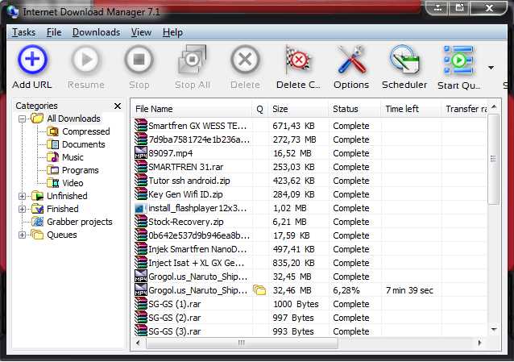Image resolution: width=514 pixels, height=362 pixels.
Task: Select SG-GS (2).rar entry
Action: (174, 318)
